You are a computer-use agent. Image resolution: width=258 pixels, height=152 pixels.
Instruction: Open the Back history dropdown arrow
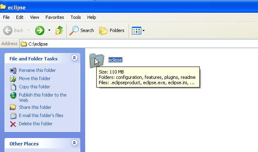(x=28, y=30)
